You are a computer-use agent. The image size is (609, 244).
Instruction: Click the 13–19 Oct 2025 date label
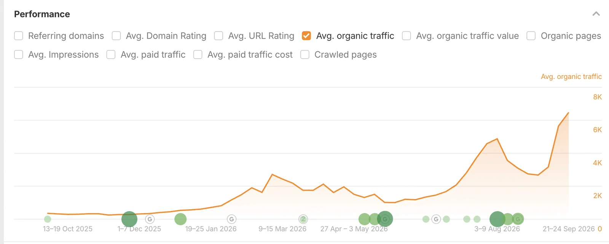pyautogui.click(x=68, y=229)
